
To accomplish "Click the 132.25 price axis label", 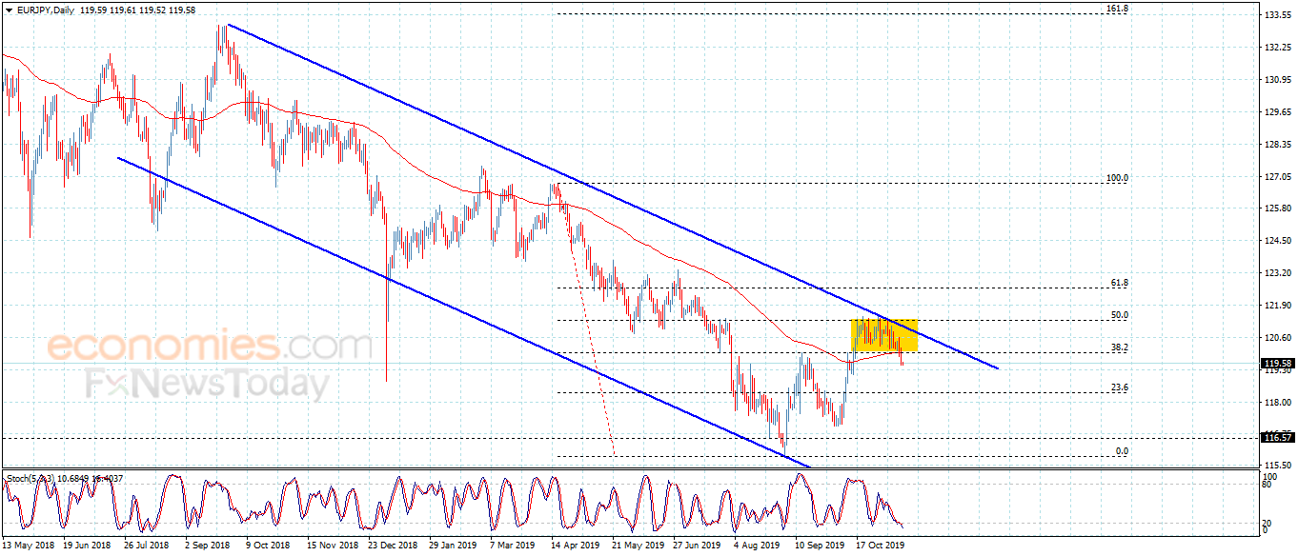I will (1277, 48).
